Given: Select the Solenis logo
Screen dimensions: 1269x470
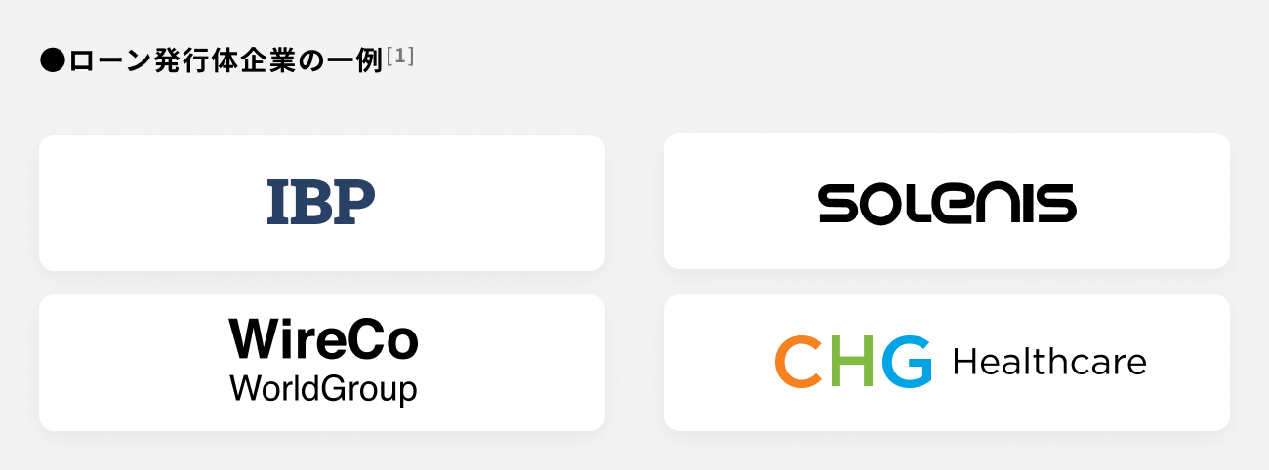Looking at the screenshot, I should pyautogui.click(x=946, y=203).
